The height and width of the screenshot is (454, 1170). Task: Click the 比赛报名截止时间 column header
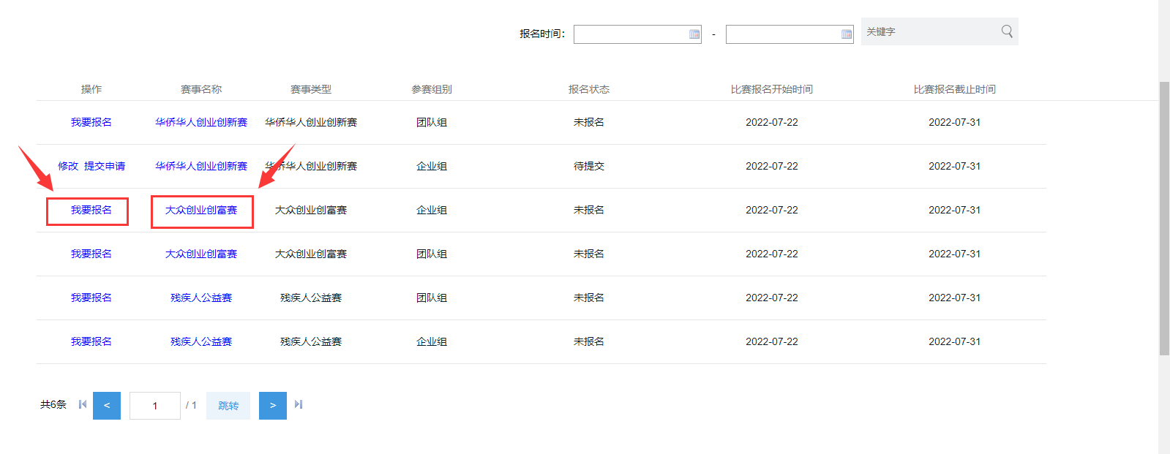tap(955, 89)
